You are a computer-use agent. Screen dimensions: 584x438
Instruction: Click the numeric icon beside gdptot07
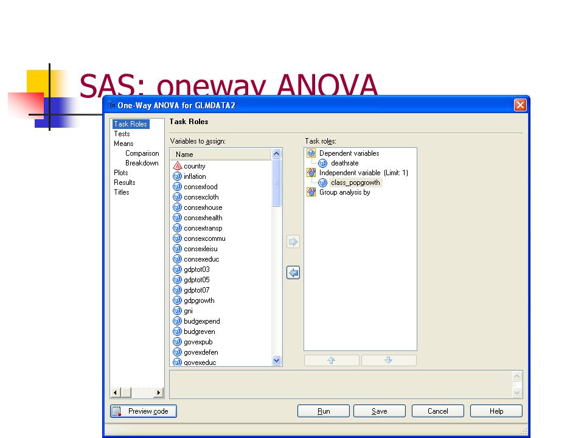pos(177,290)
